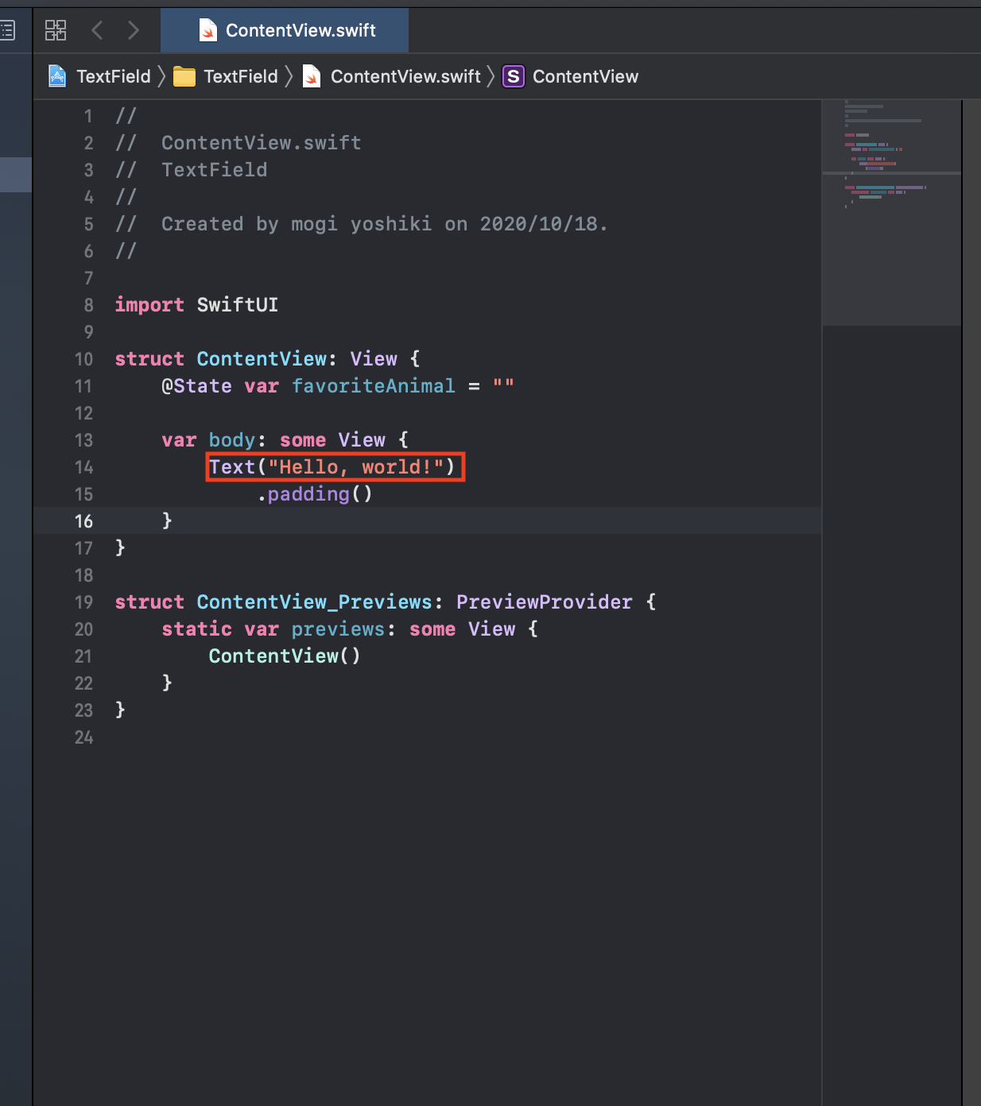
Task: Click the empty string literal on line 11
Action: coord(503,385)
